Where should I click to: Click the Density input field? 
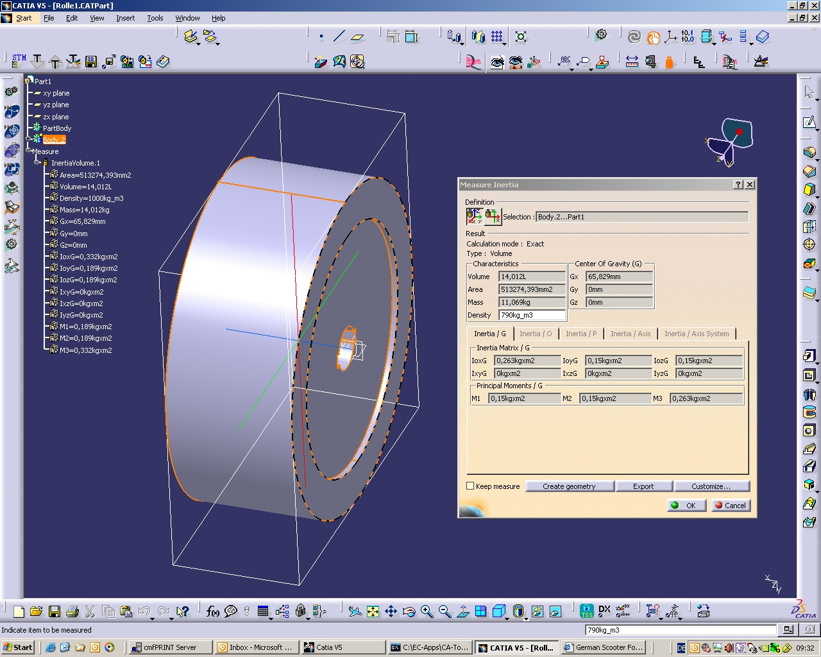click(x=532, y=315)
